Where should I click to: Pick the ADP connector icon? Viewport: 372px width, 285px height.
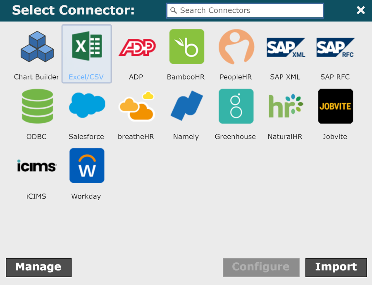point(136,47)
